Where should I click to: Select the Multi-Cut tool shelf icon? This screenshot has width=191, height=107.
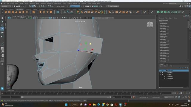tap(144, 12)
